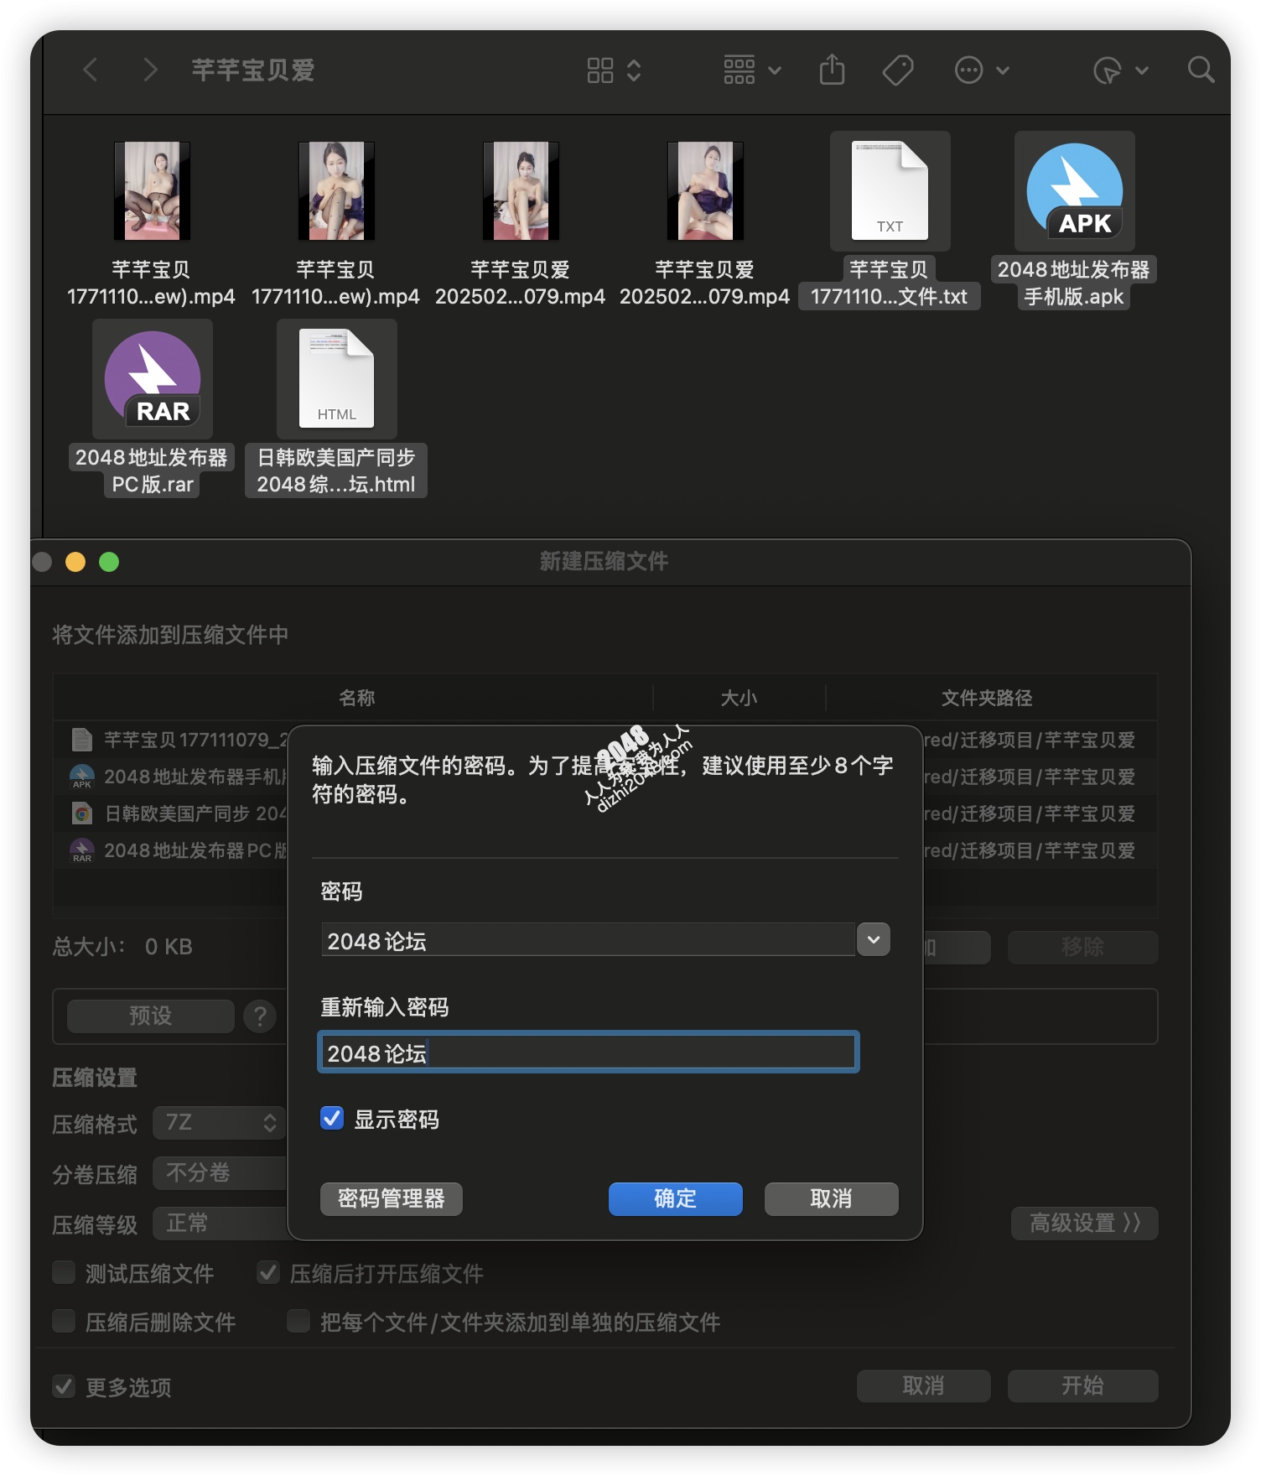Image resolution: width=1261 pixels, height=1476 pixels.
Task: Enable the 测试压缩文件 checkbox
Action: pyautogui.click(x=64, y=1273)
